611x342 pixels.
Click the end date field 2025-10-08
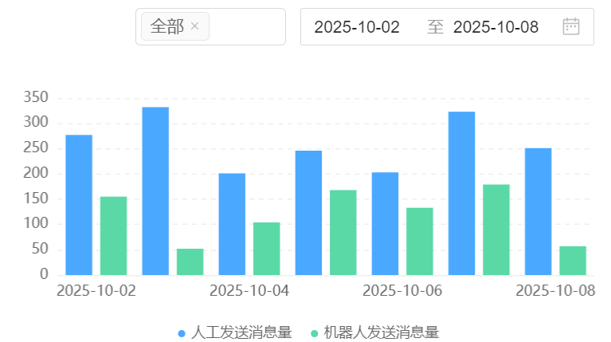(x=495, y=27)
